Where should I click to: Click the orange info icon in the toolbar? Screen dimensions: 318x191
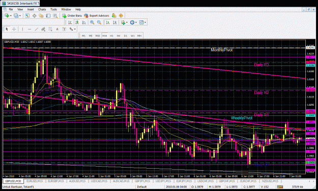(121, 16)
